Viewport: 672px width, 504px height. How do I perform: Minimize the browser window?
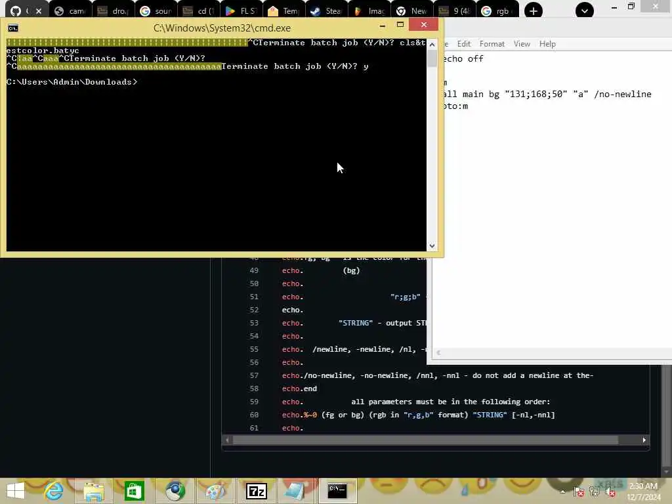pyautogui.click(x=614, y=7)
